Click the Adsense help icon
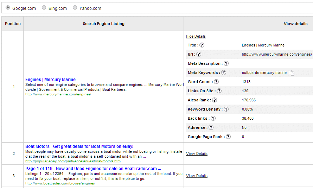The height and width of the screenshot is (188, 313). coord(211,127)
